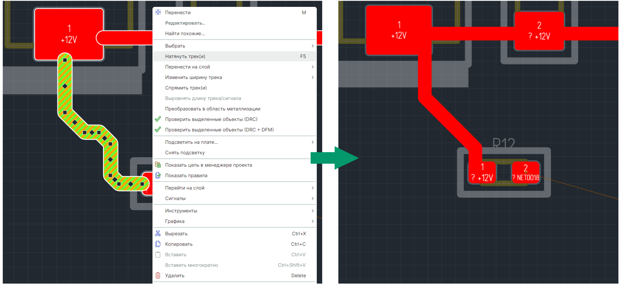
Task: Click the scissors icon beside Вырезать
Action: pyautogui.click(x=158, y=233)
